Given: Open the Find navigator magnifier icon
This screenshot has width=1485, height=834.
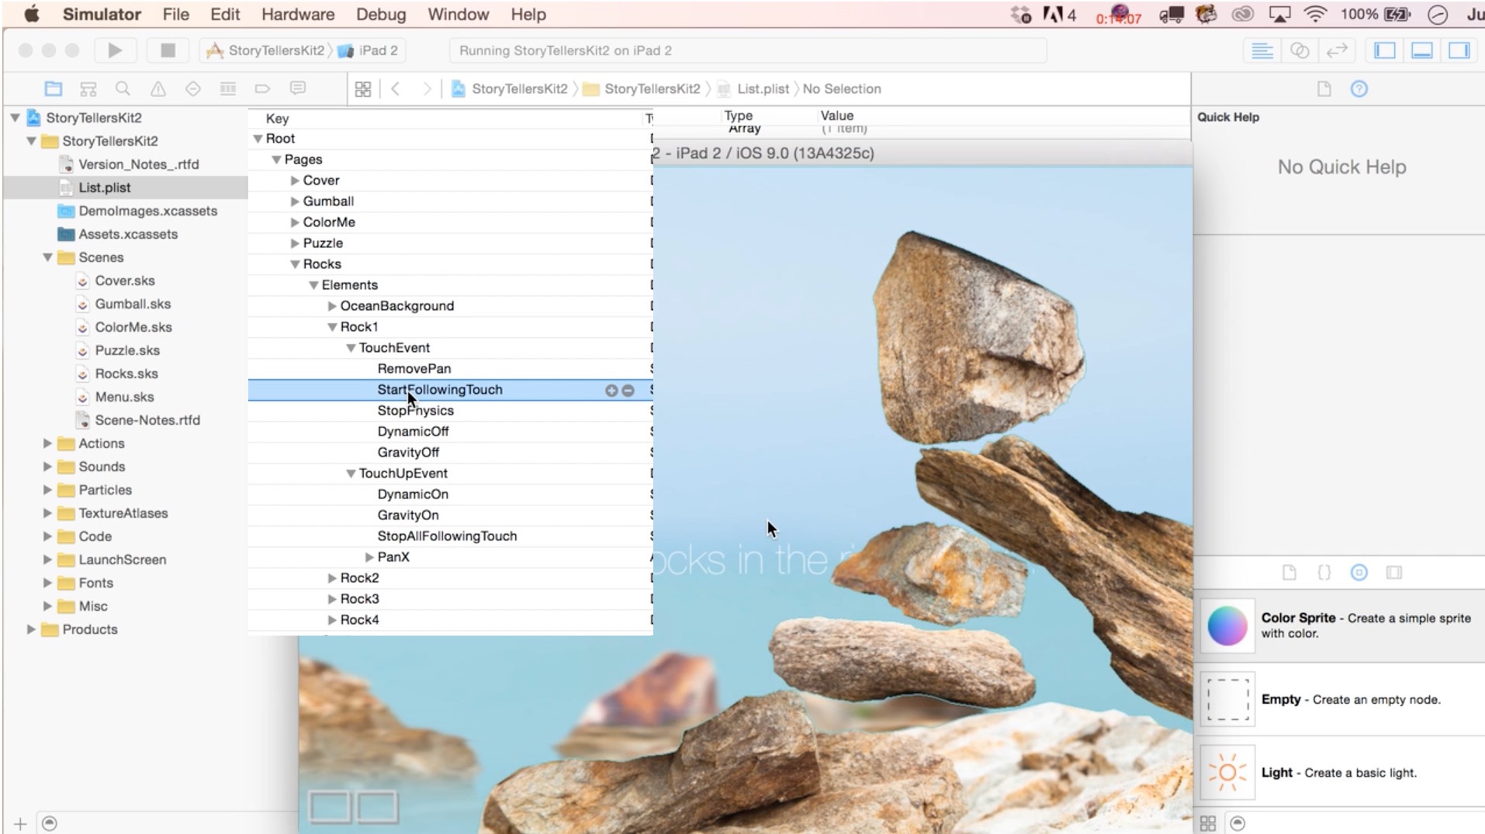Looking at the screenshot, I should point(123,89).
